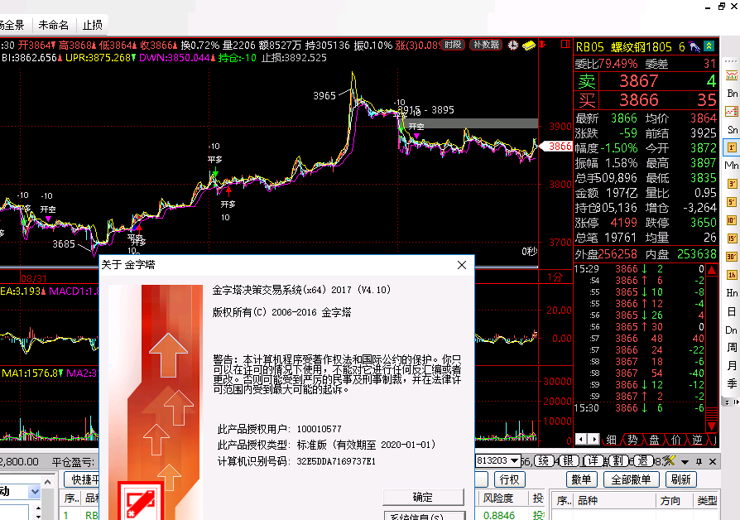Click the 退 rounded button
The height and width of the screenshot is (520, 740).
tap(643, 461)
